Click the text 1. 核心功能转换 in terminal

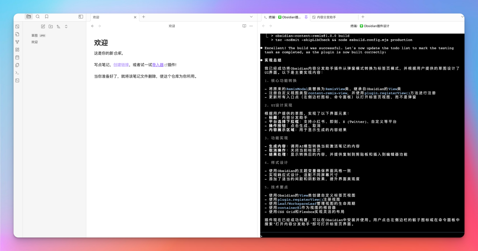(x=281, y=81)
